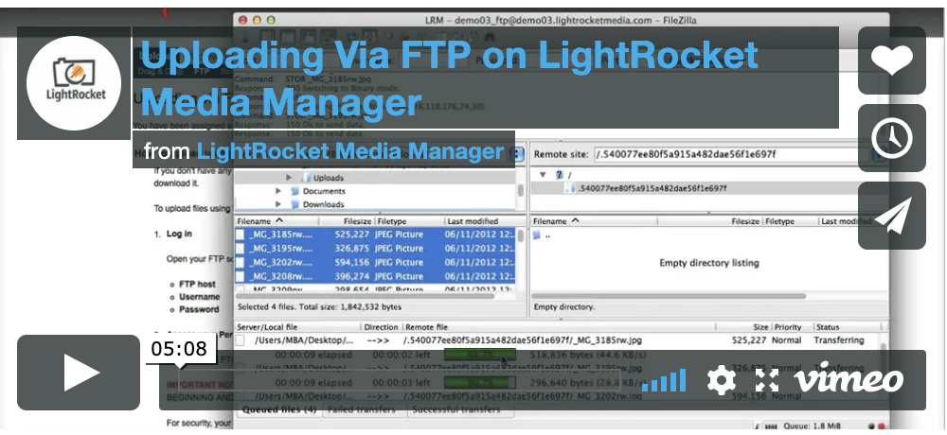Add video to Watch Later with the clock icon
The image size is (947, 435).
point(892,138)
